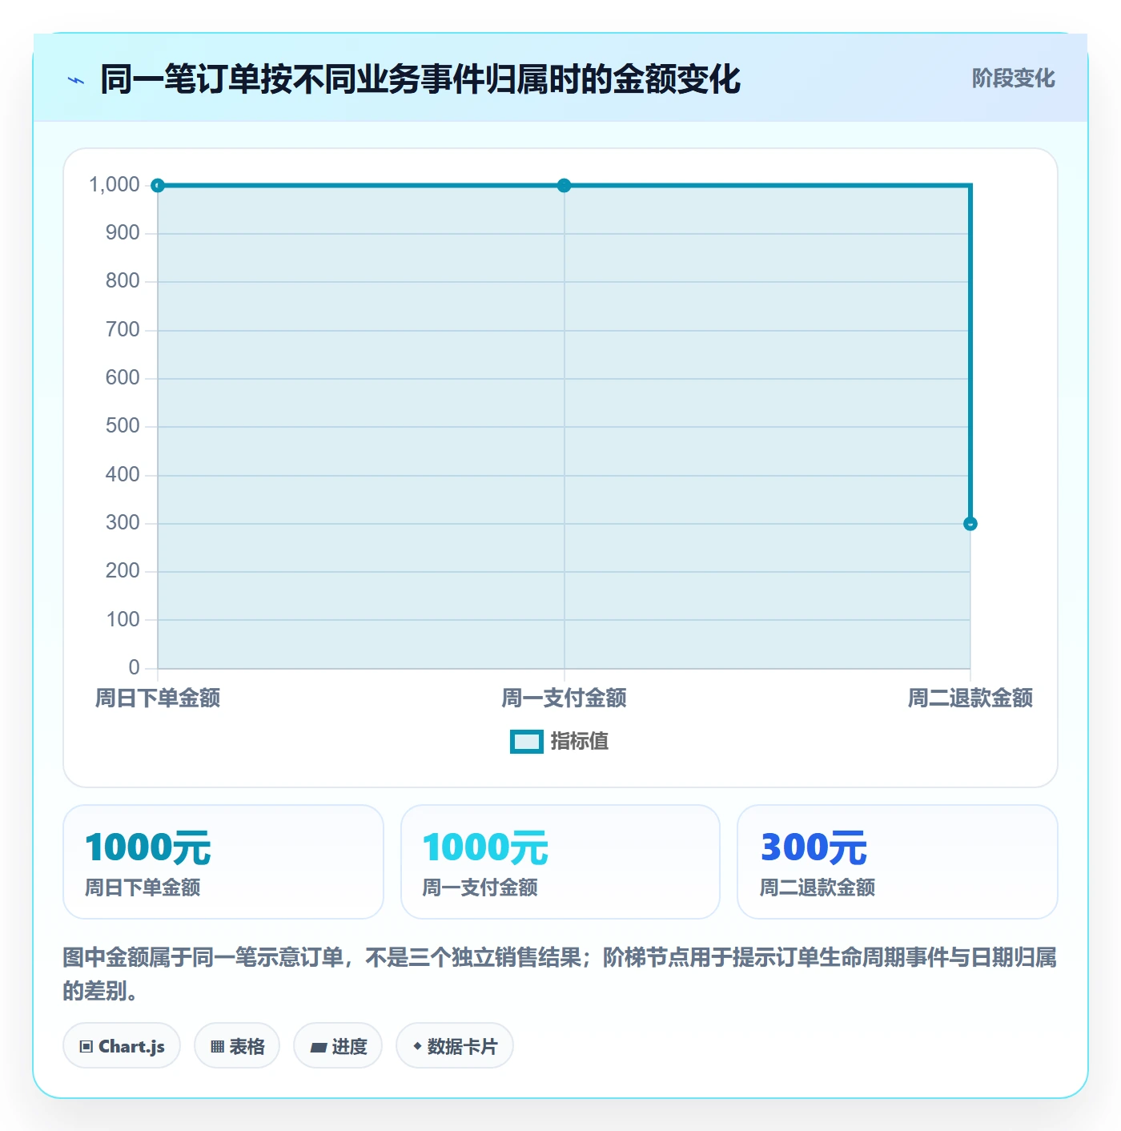The width and height of the screenshot is (1121, 1131).
Task: Click the 周一支付金额 data point on the chart
Action: (x=565, y=186)
